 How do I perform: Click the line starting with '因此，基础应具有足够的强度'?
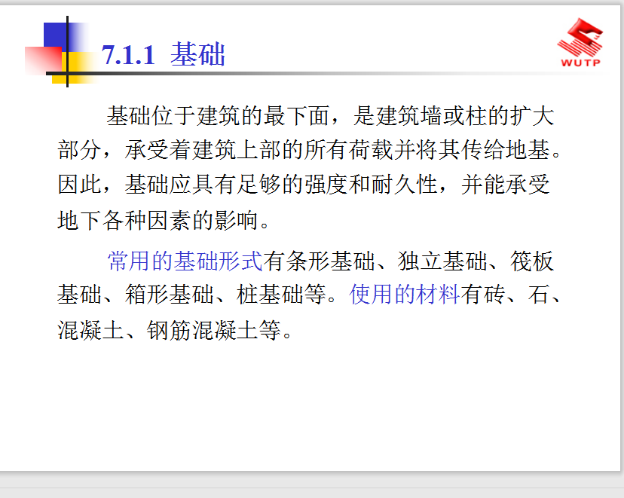coord(304,185)
